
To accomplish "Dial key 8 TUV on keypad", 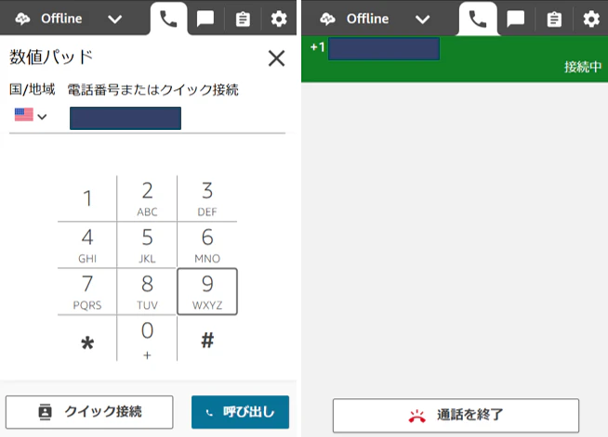I will [147, 291].
